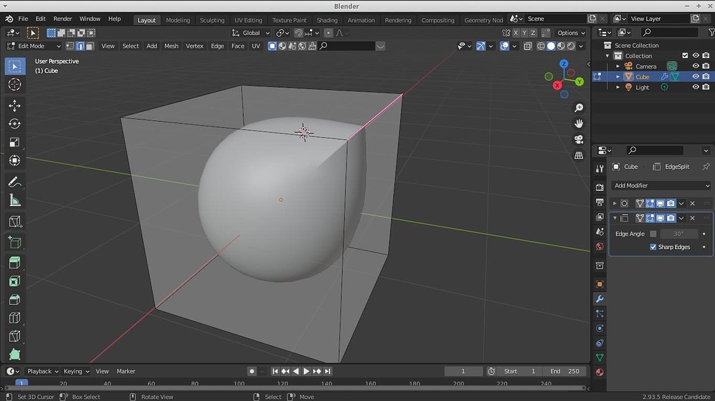Expand the Camera tree item
The height and width of the screenshot is (401, 715).
coord(618,66)
